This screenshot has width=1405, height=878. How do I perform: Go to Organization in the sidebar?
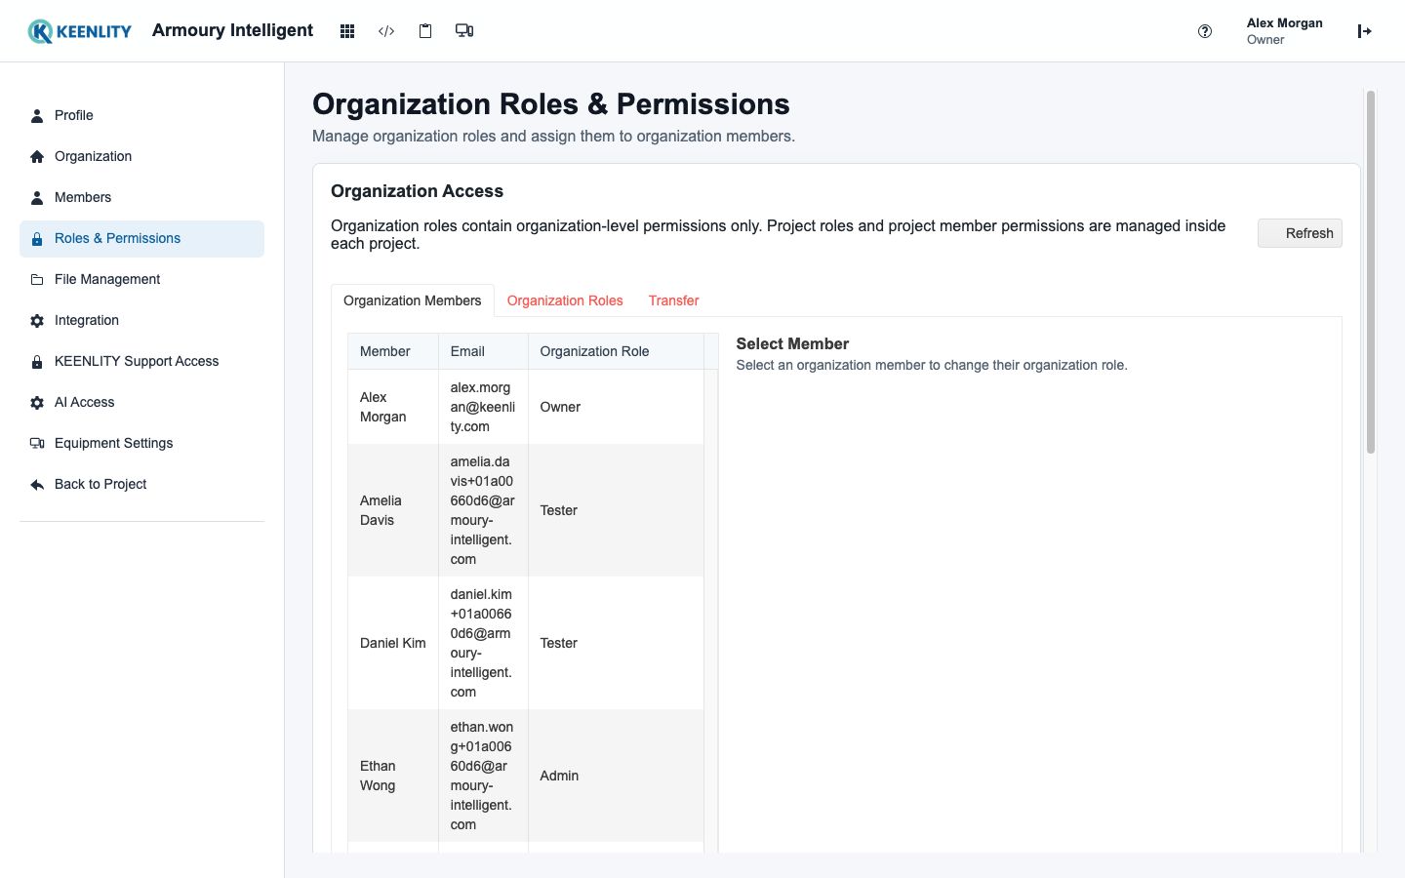pos(141,157)
